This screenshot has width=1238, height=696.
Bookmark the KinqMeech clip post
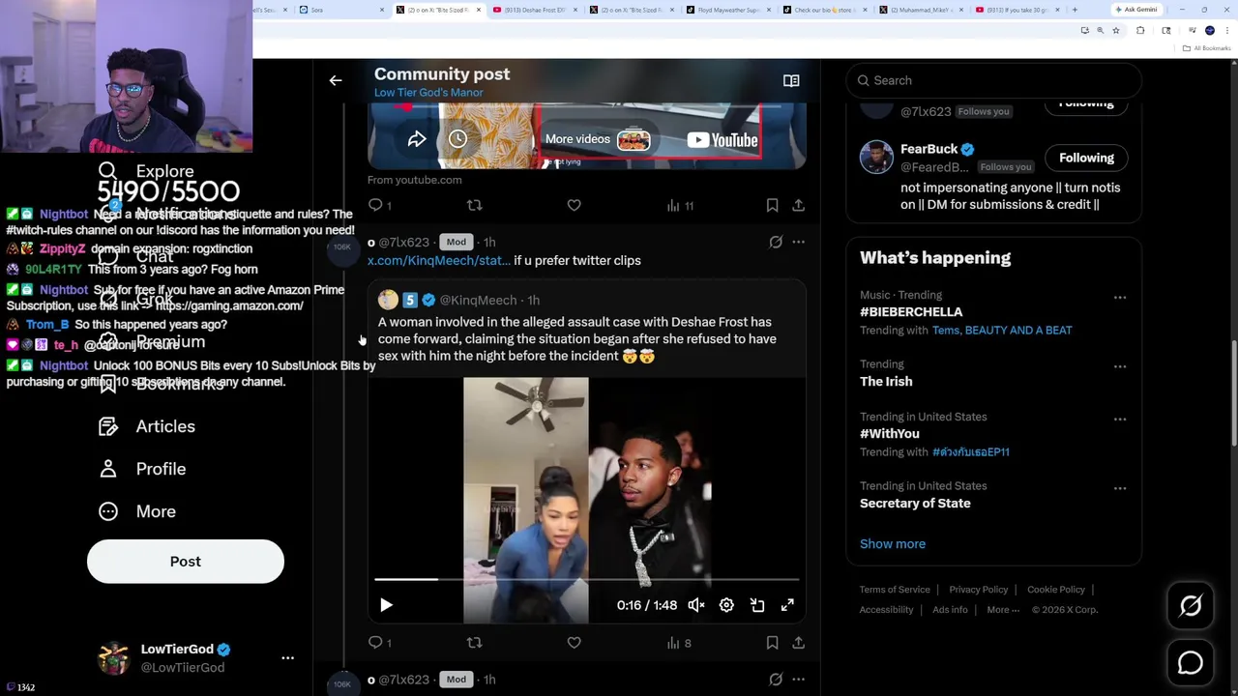click(772, 643)
